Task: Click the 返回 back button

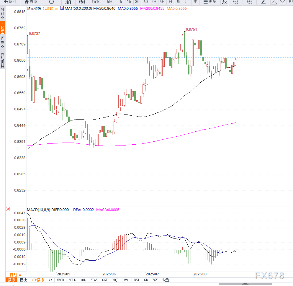Action: point(10,2)
